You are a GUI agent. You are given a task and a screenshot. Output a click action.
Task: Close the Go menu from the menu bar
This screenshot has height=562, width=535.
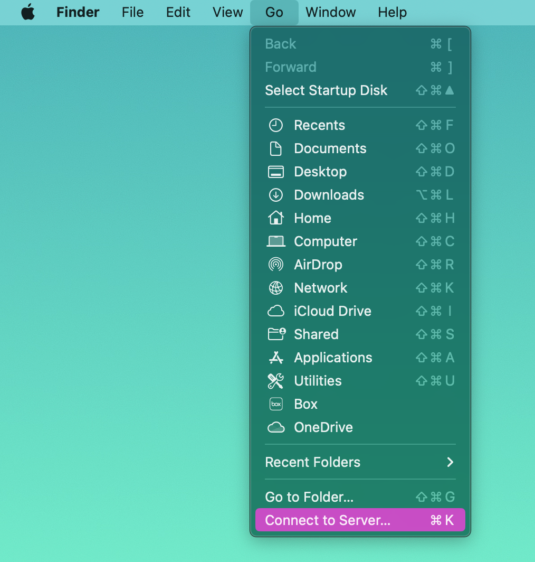click(x=274, y=12)
